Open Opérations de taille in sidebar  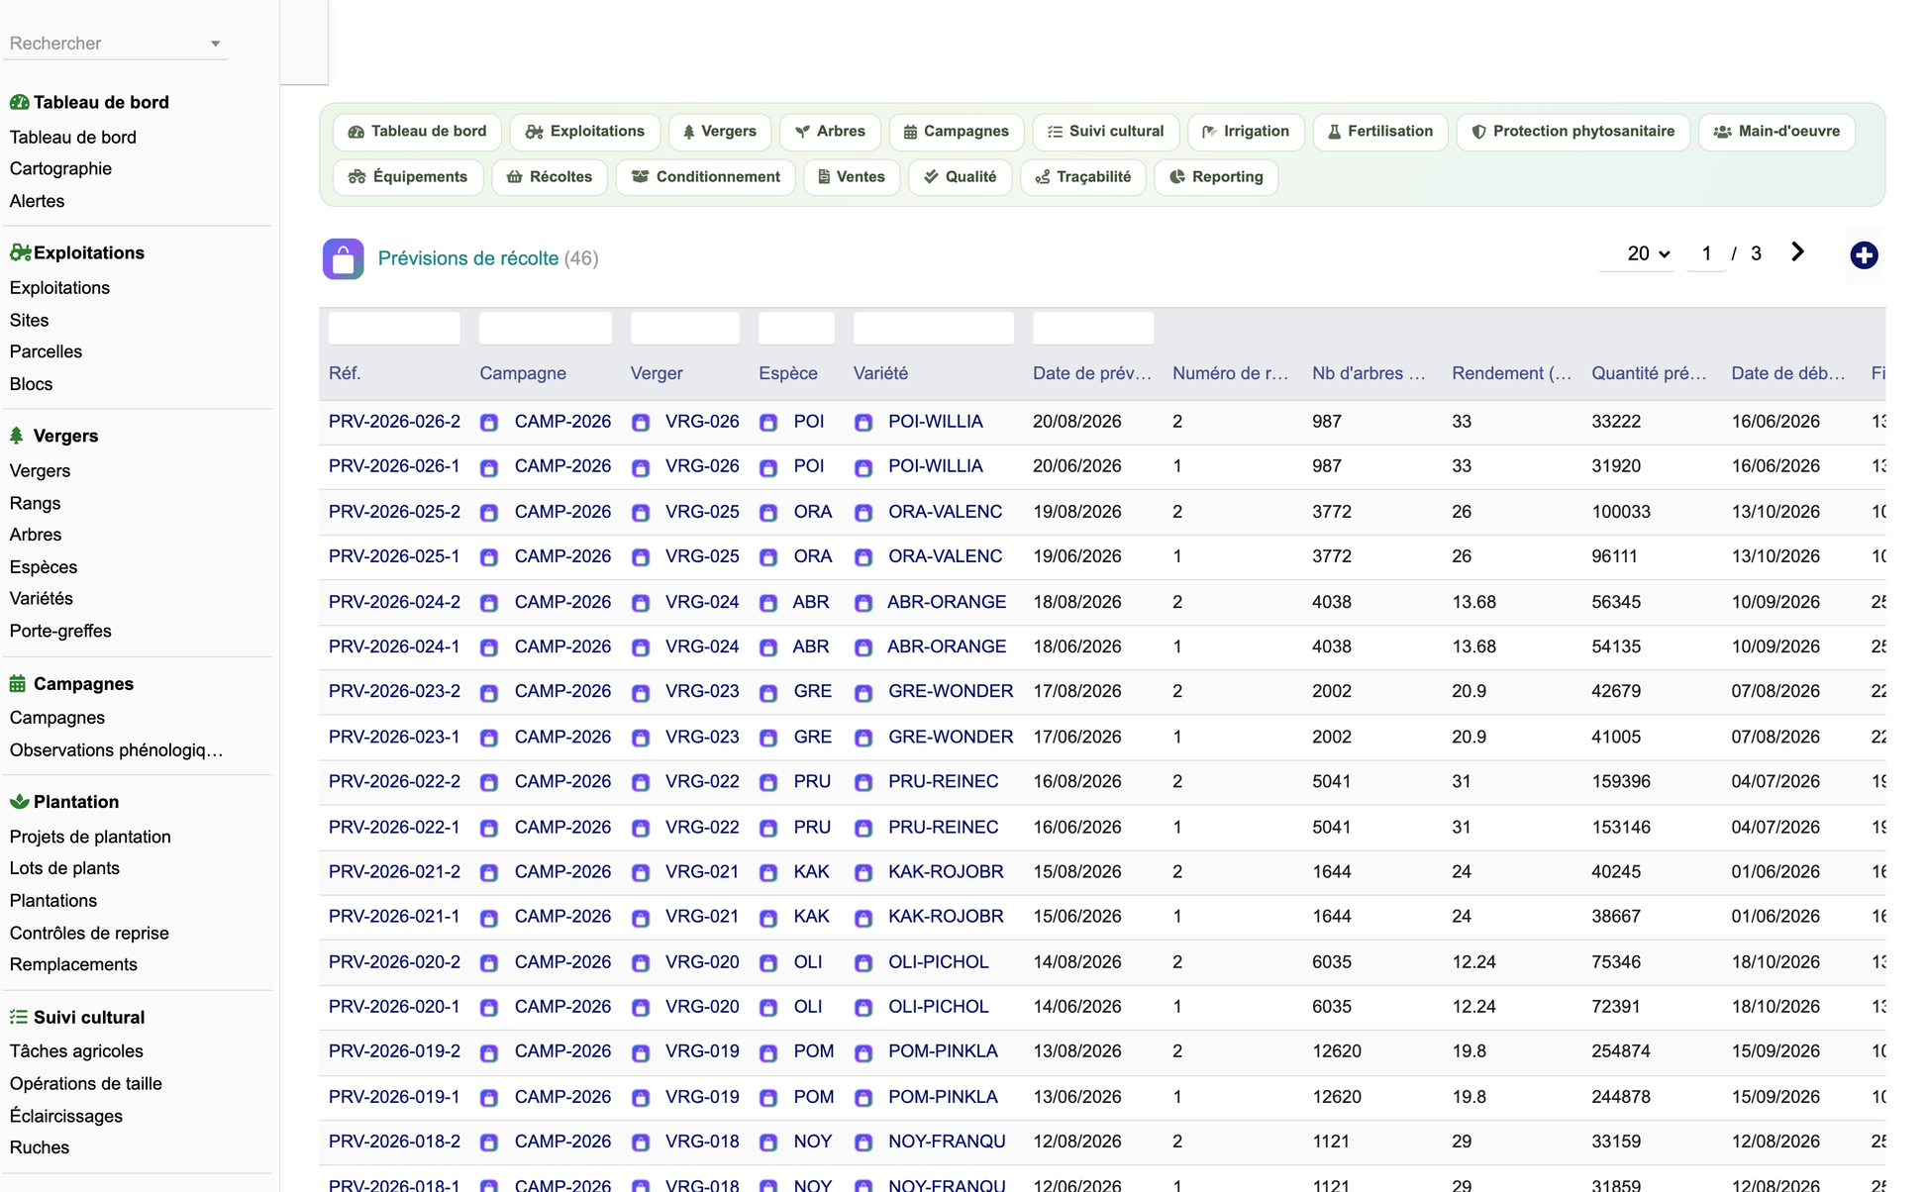[85, 1084]
